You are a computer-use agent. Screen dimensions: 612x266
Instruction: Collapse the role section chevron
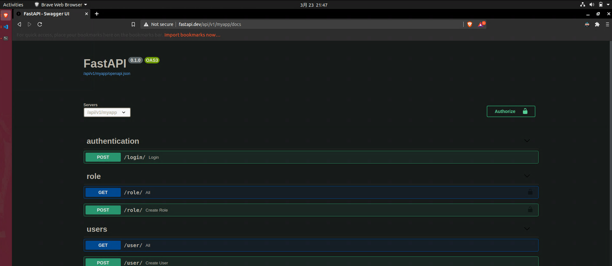coord(527,176)
